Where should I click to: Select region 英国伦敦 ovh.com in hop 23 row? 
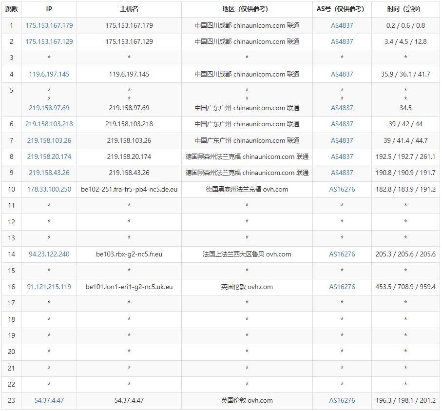247,400
